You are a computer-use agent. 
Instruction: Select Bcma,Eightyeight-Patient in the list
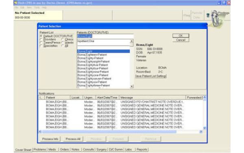pos(103,62)
